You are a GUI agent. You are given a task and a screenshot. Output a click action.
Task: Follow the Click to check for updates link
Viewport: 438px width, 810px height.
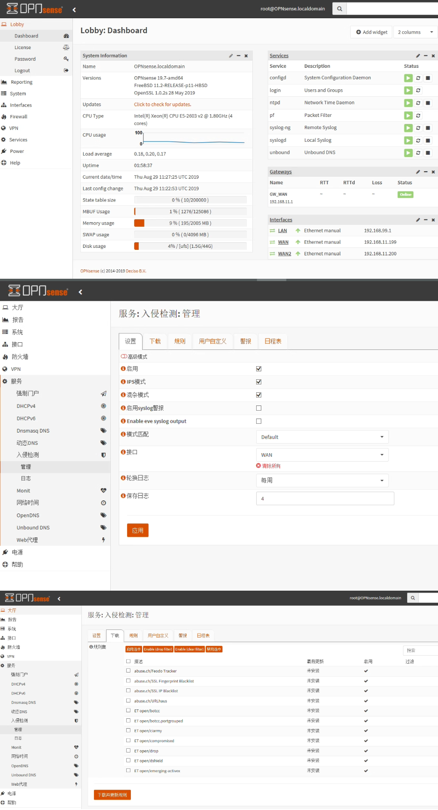162,105
